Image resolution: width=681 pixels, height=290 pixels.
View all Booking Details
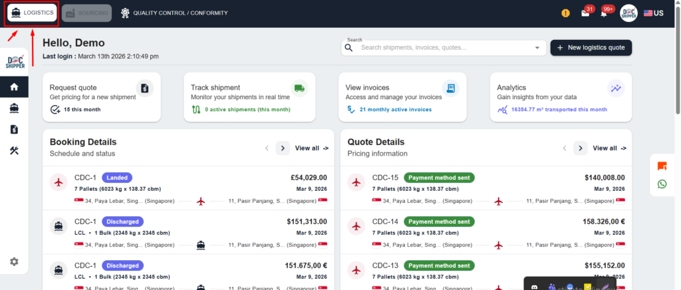(x=311, y=148)
